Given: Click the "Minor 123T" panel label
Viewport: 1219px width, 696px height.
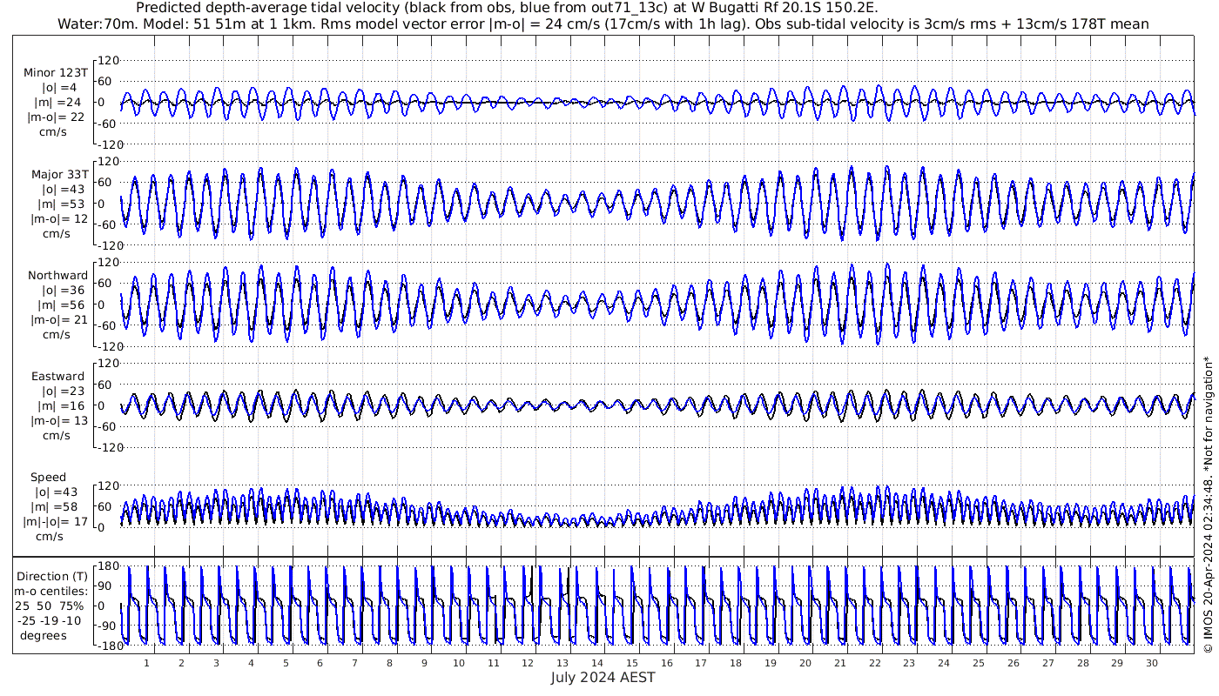Looking at the screenshot, I should coord(56,72).
